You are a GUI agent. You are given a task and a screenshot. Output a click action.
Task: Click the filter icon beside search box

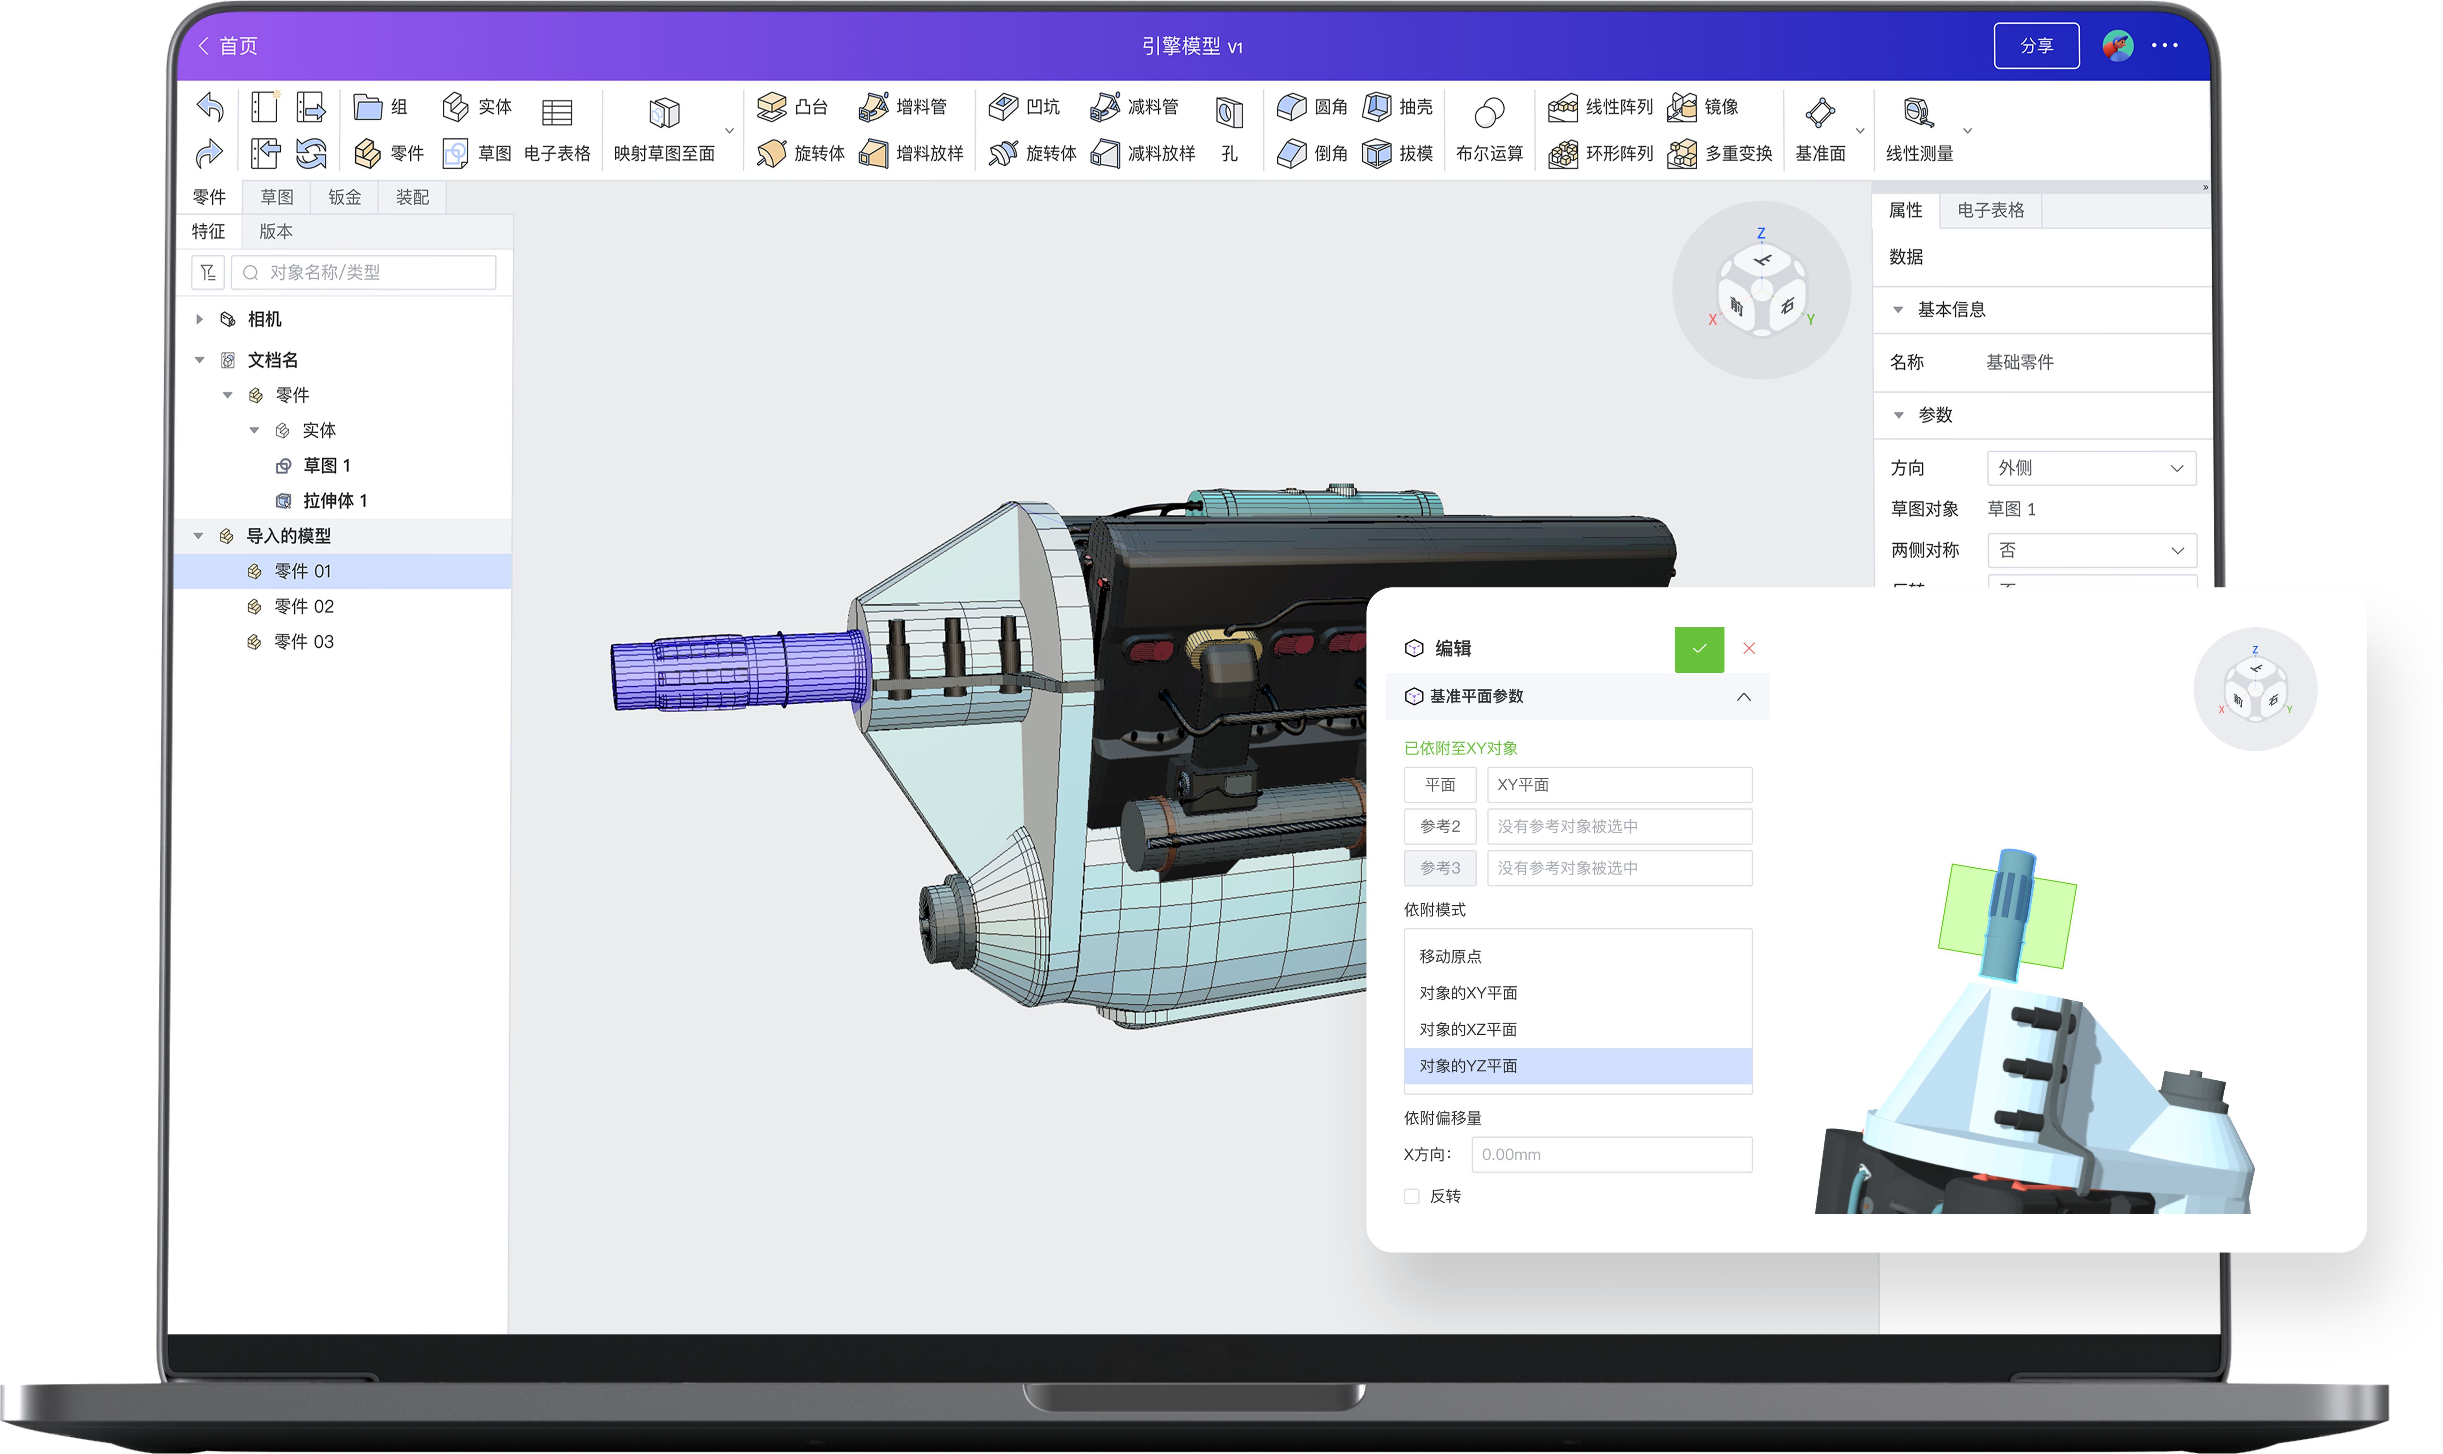click(208, 272)
